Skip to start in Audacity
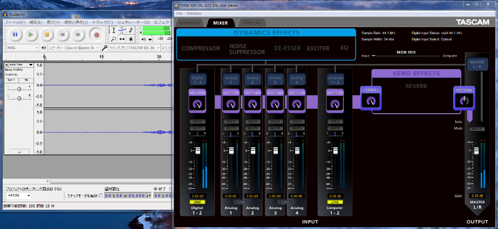 62,35
